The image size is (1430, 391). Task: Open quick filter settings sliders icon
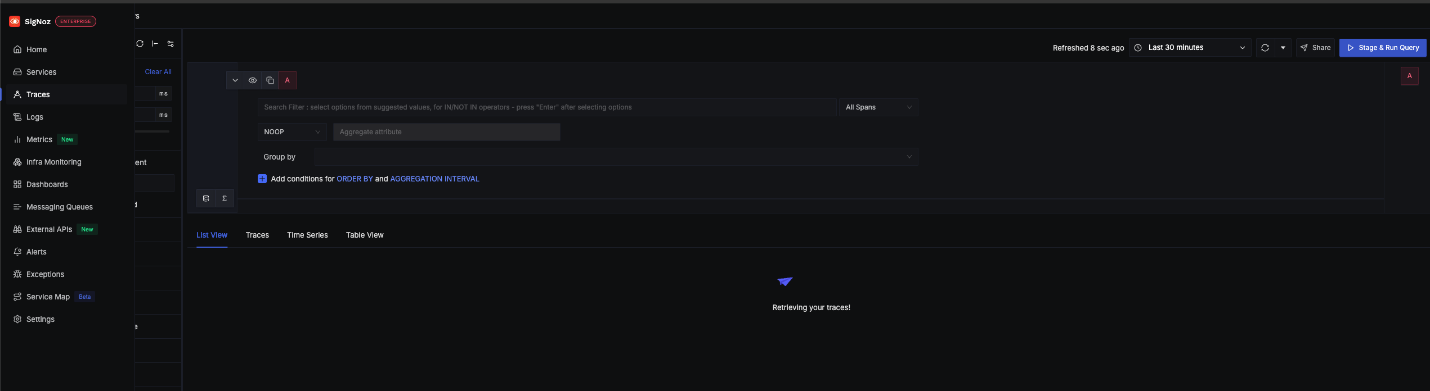pos(171,44)
